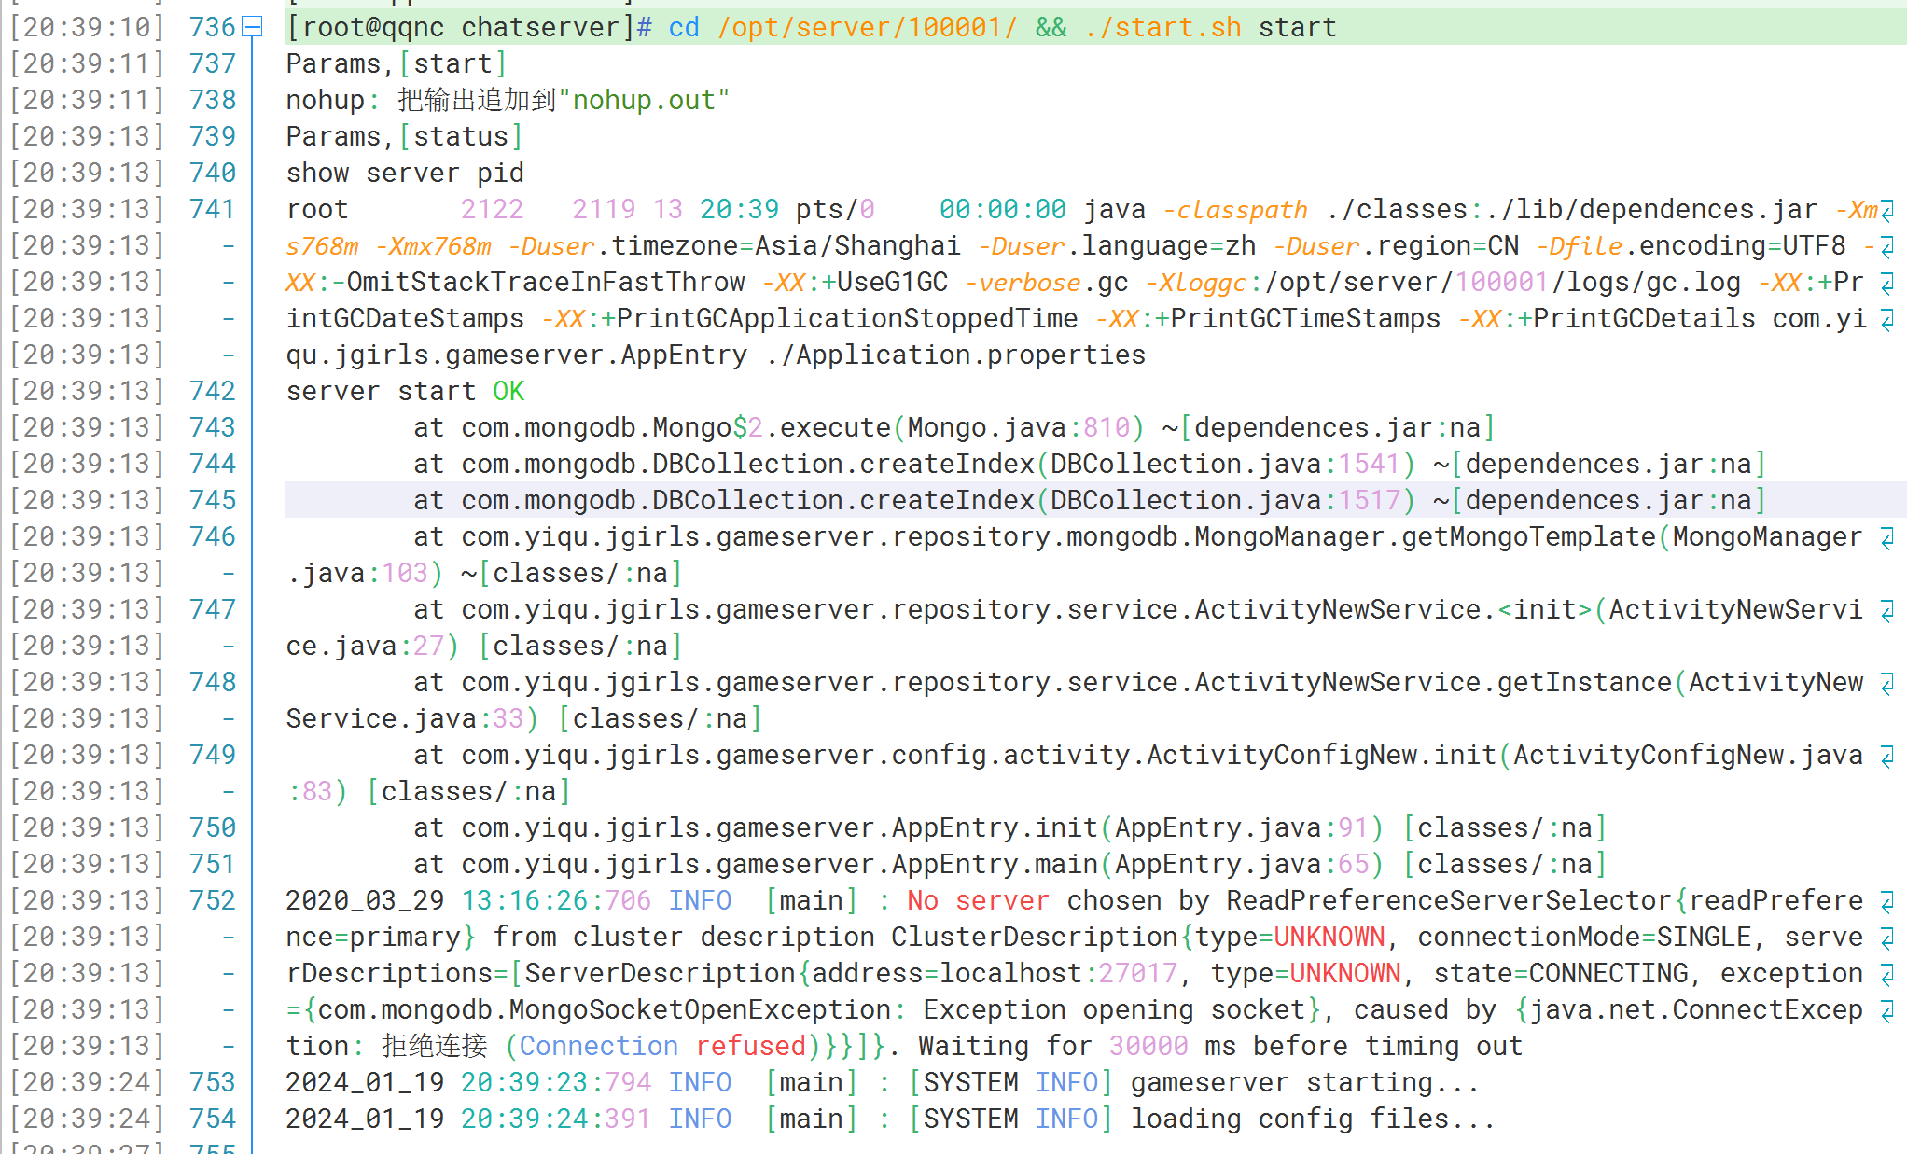Click the process ID '2122'

(493, 209)
